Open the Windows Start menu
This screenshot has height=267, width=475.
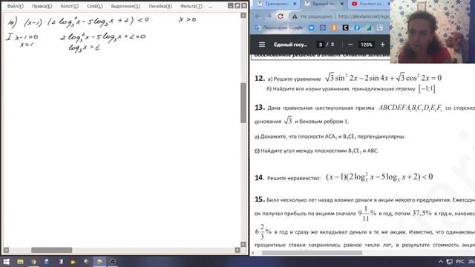tap(6, 262)
